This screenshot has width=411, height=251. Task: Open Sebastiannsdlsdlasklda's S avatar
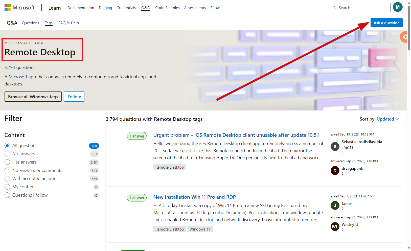coord(335,147)
